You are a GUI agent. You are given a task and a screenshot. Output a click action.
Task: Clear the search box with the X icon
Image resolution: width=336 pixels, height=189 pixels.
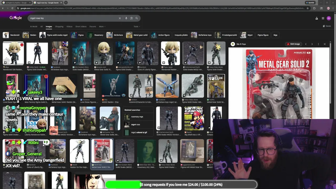coord(120,18)
